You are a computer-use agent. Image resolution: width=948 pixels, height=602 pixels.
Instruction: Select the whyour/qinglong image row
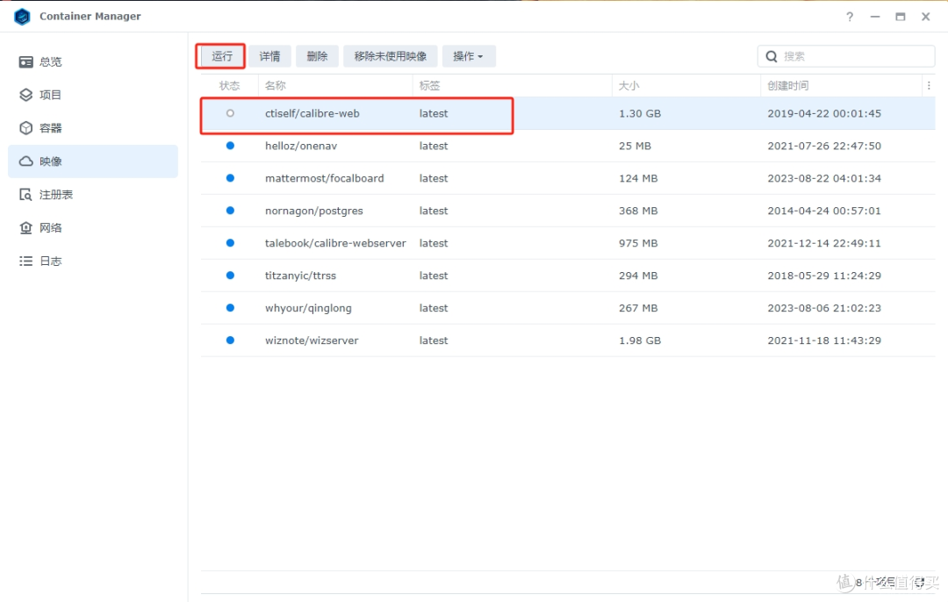pos(568,308)
